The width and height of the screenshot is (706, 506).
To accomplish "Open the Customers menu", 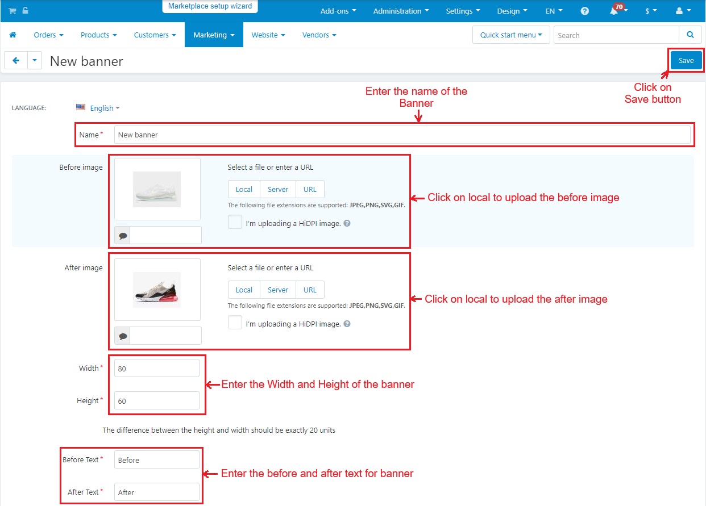I will click(x=155, y=35).
